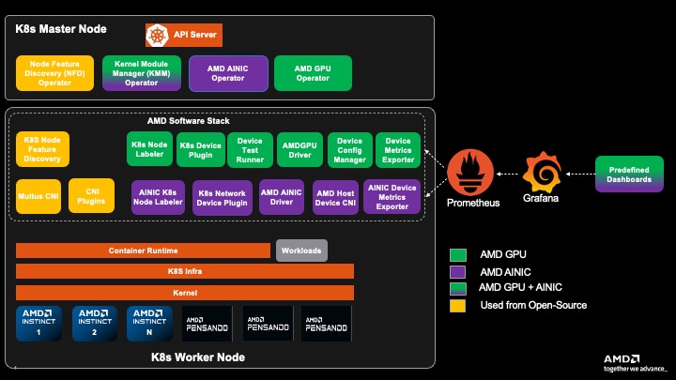The width and height of the screenshot is (676, 380).
Task: Click the gray Workloads box
Action: [x=301, y=251]
